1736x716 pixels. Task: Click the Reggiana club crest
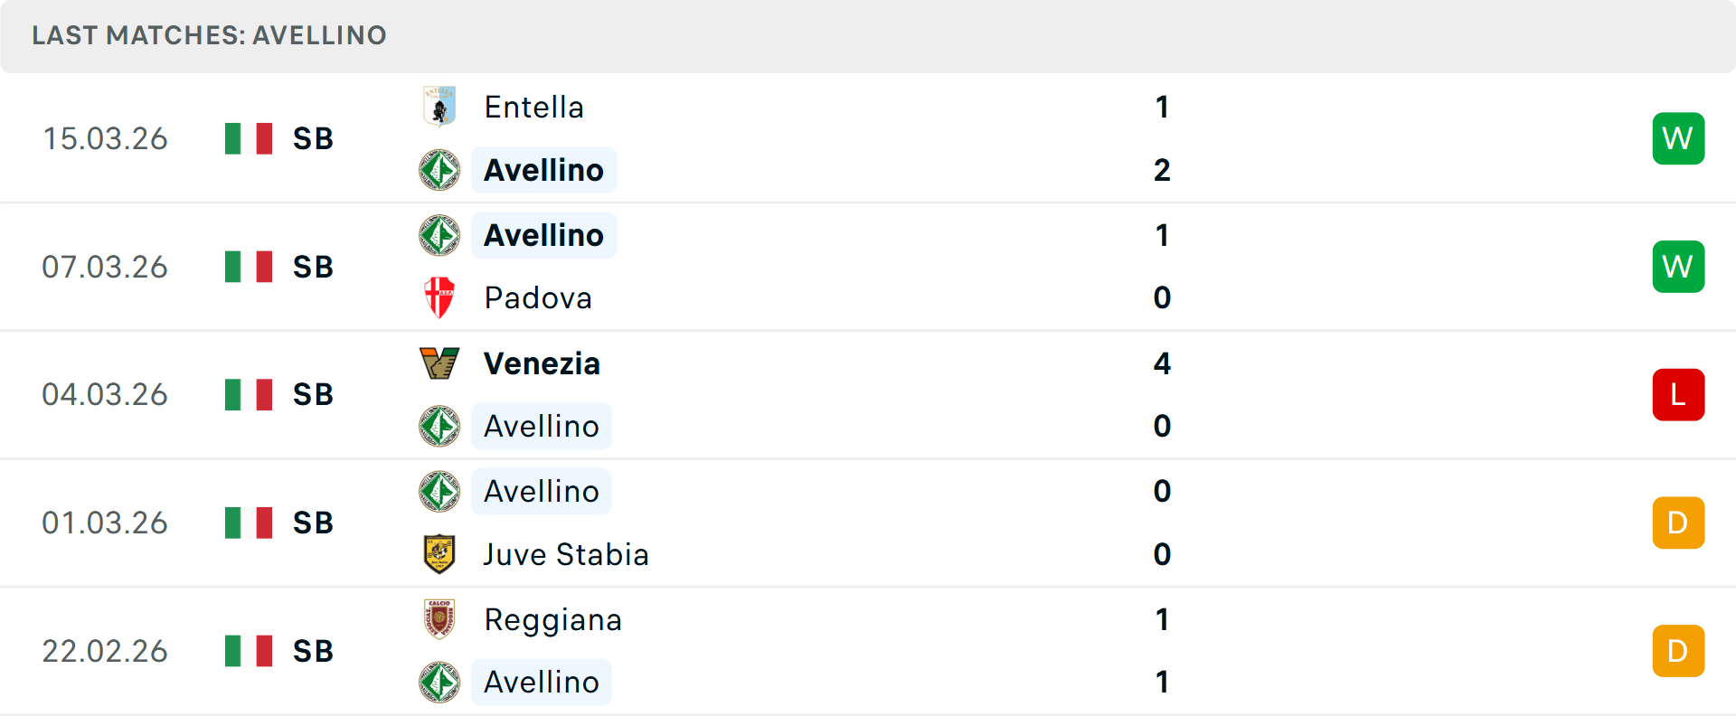point(439,619)
